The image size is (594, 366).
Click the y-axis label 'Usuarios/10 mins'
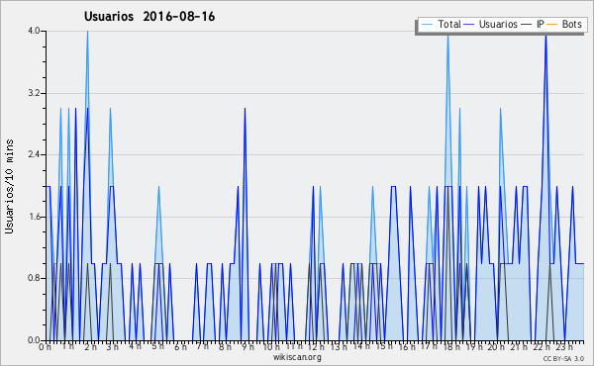pyautogui.click(x=9, y=187)
